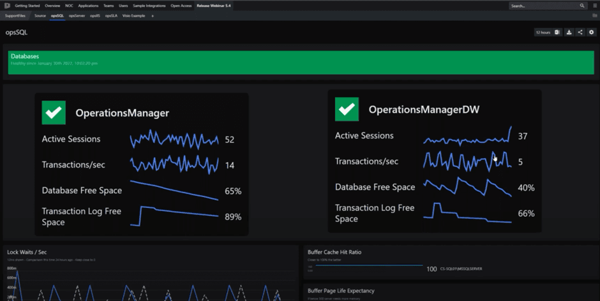600x301 pixels.
Task: Click the CS-SQL01\MSSQLSERVER label
Action: (461, 269)
